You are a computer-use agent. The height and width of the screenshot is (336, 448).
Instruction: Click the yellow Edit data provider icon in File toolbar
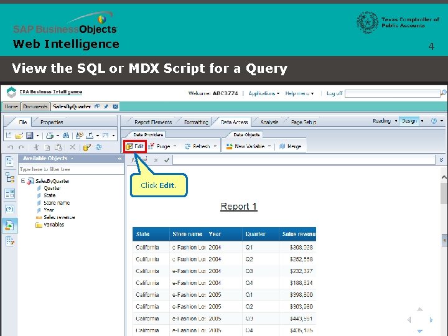(87, 147)
